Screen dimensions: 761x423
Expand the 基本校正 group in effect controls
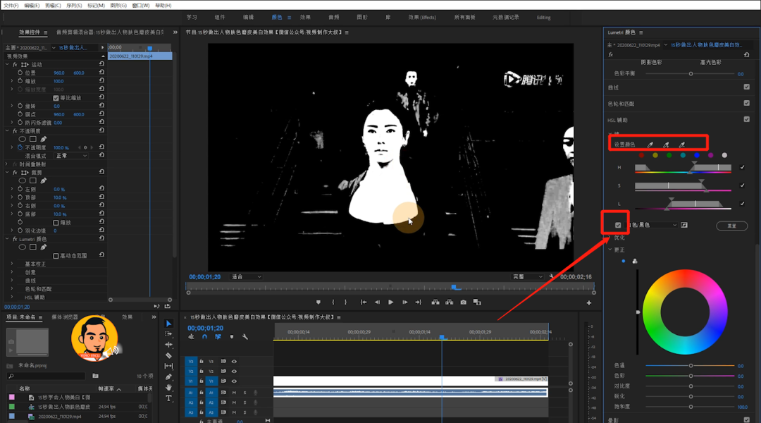(12, 264)
